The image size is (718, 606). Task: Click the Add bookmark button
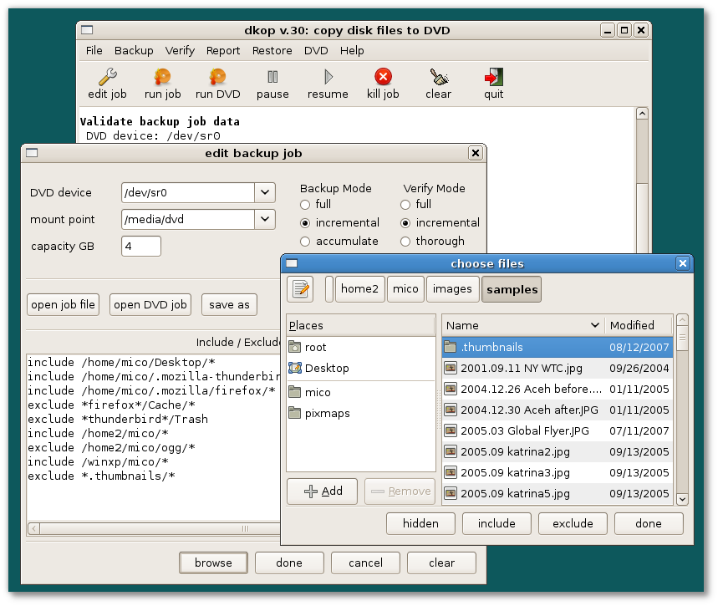coord(323,491)
